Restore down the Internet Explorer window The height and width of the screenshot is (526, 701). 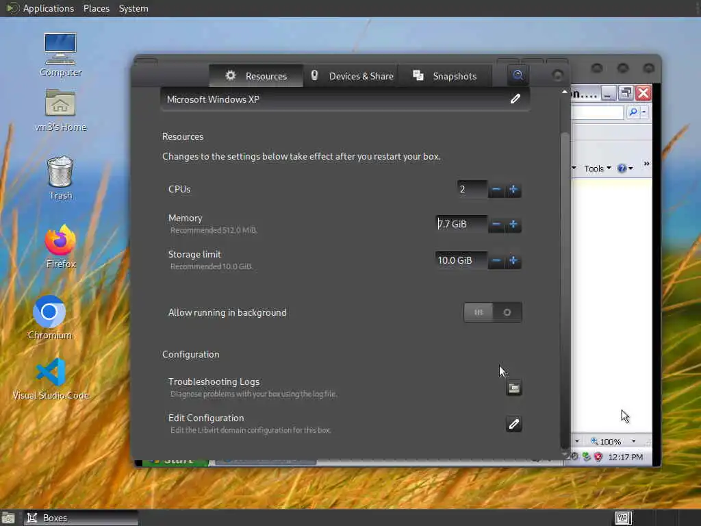(x=626, y=93)
